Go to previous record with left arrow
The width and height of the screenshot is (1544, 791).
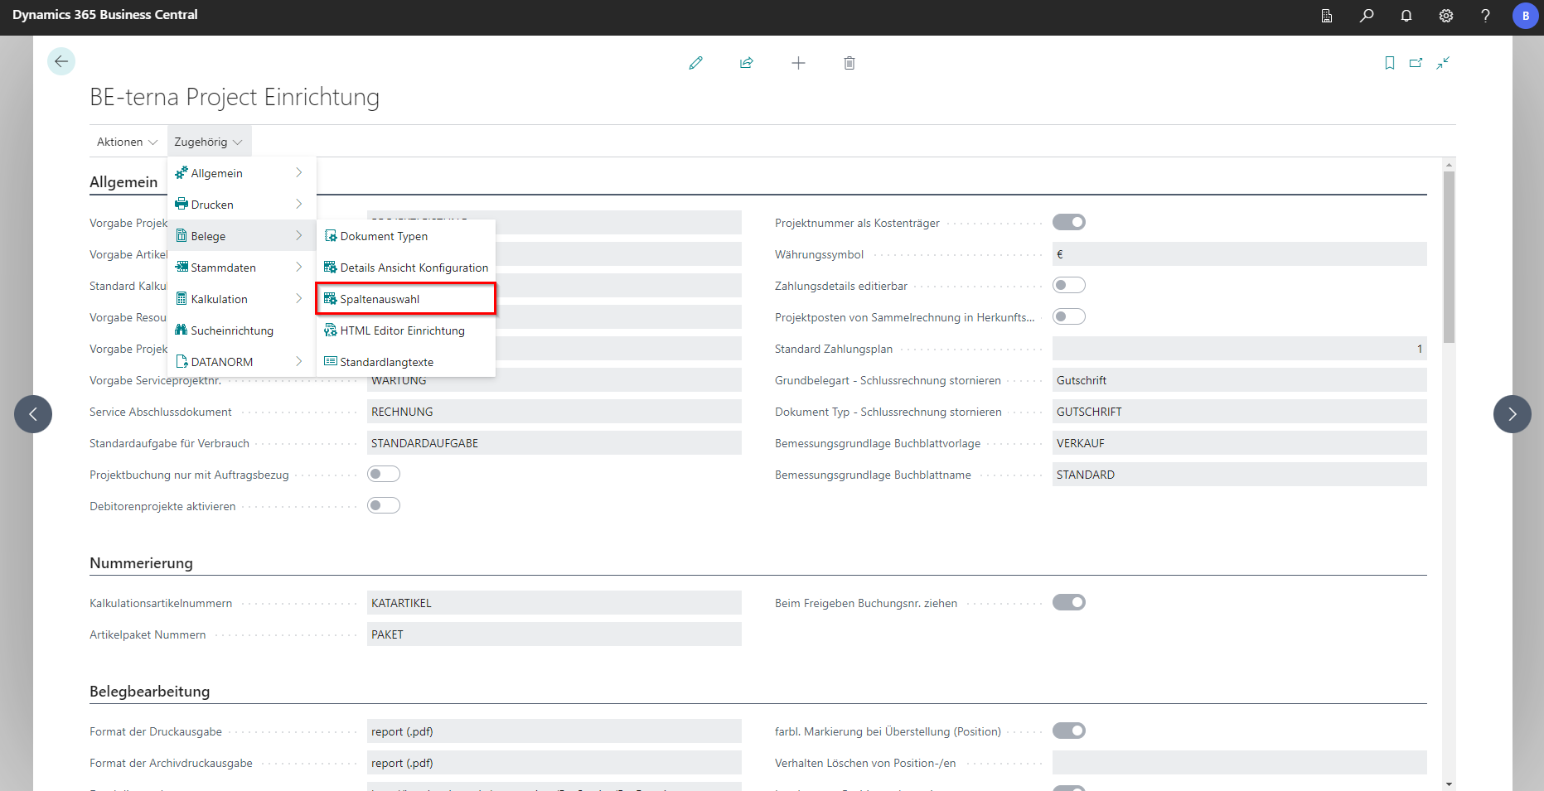click(x=33, y=414)
